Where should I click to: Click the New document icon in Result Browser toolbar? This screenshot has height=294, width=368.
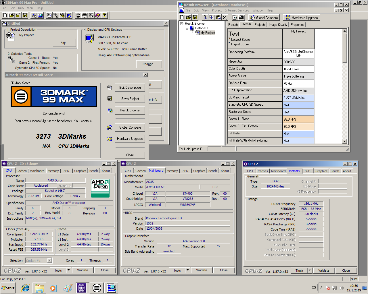(x=182, y=18)
